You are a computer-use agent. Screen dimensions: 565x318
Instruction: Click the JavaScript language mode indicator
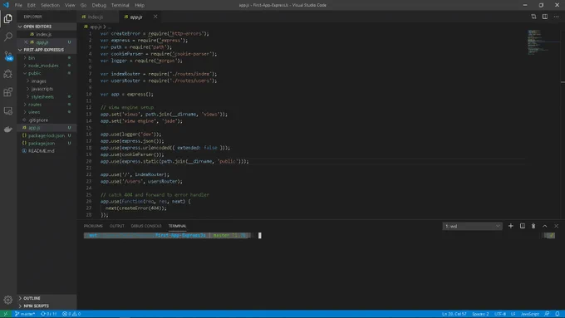[x=530, y=314]
